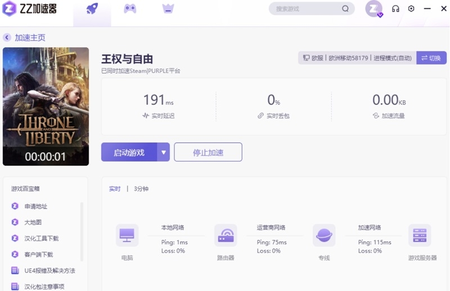Open 申请地址 in the game toolbox
450x291 pixels.
tap(36, 207)
